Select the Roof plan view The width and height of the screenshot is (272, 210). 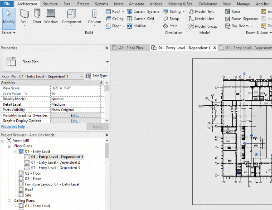click(x=29, y=190)
